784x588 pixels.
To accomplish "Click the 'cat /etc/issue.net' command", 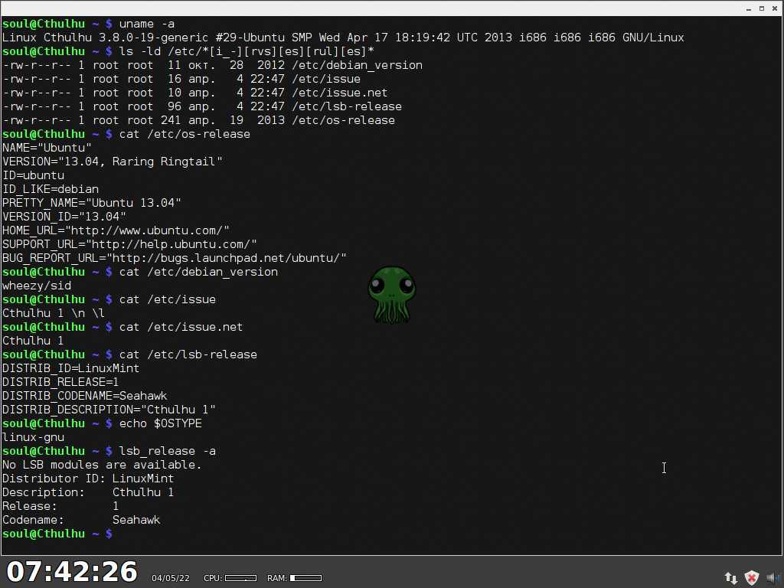I will pyautogui.click(x=181, y=327).
